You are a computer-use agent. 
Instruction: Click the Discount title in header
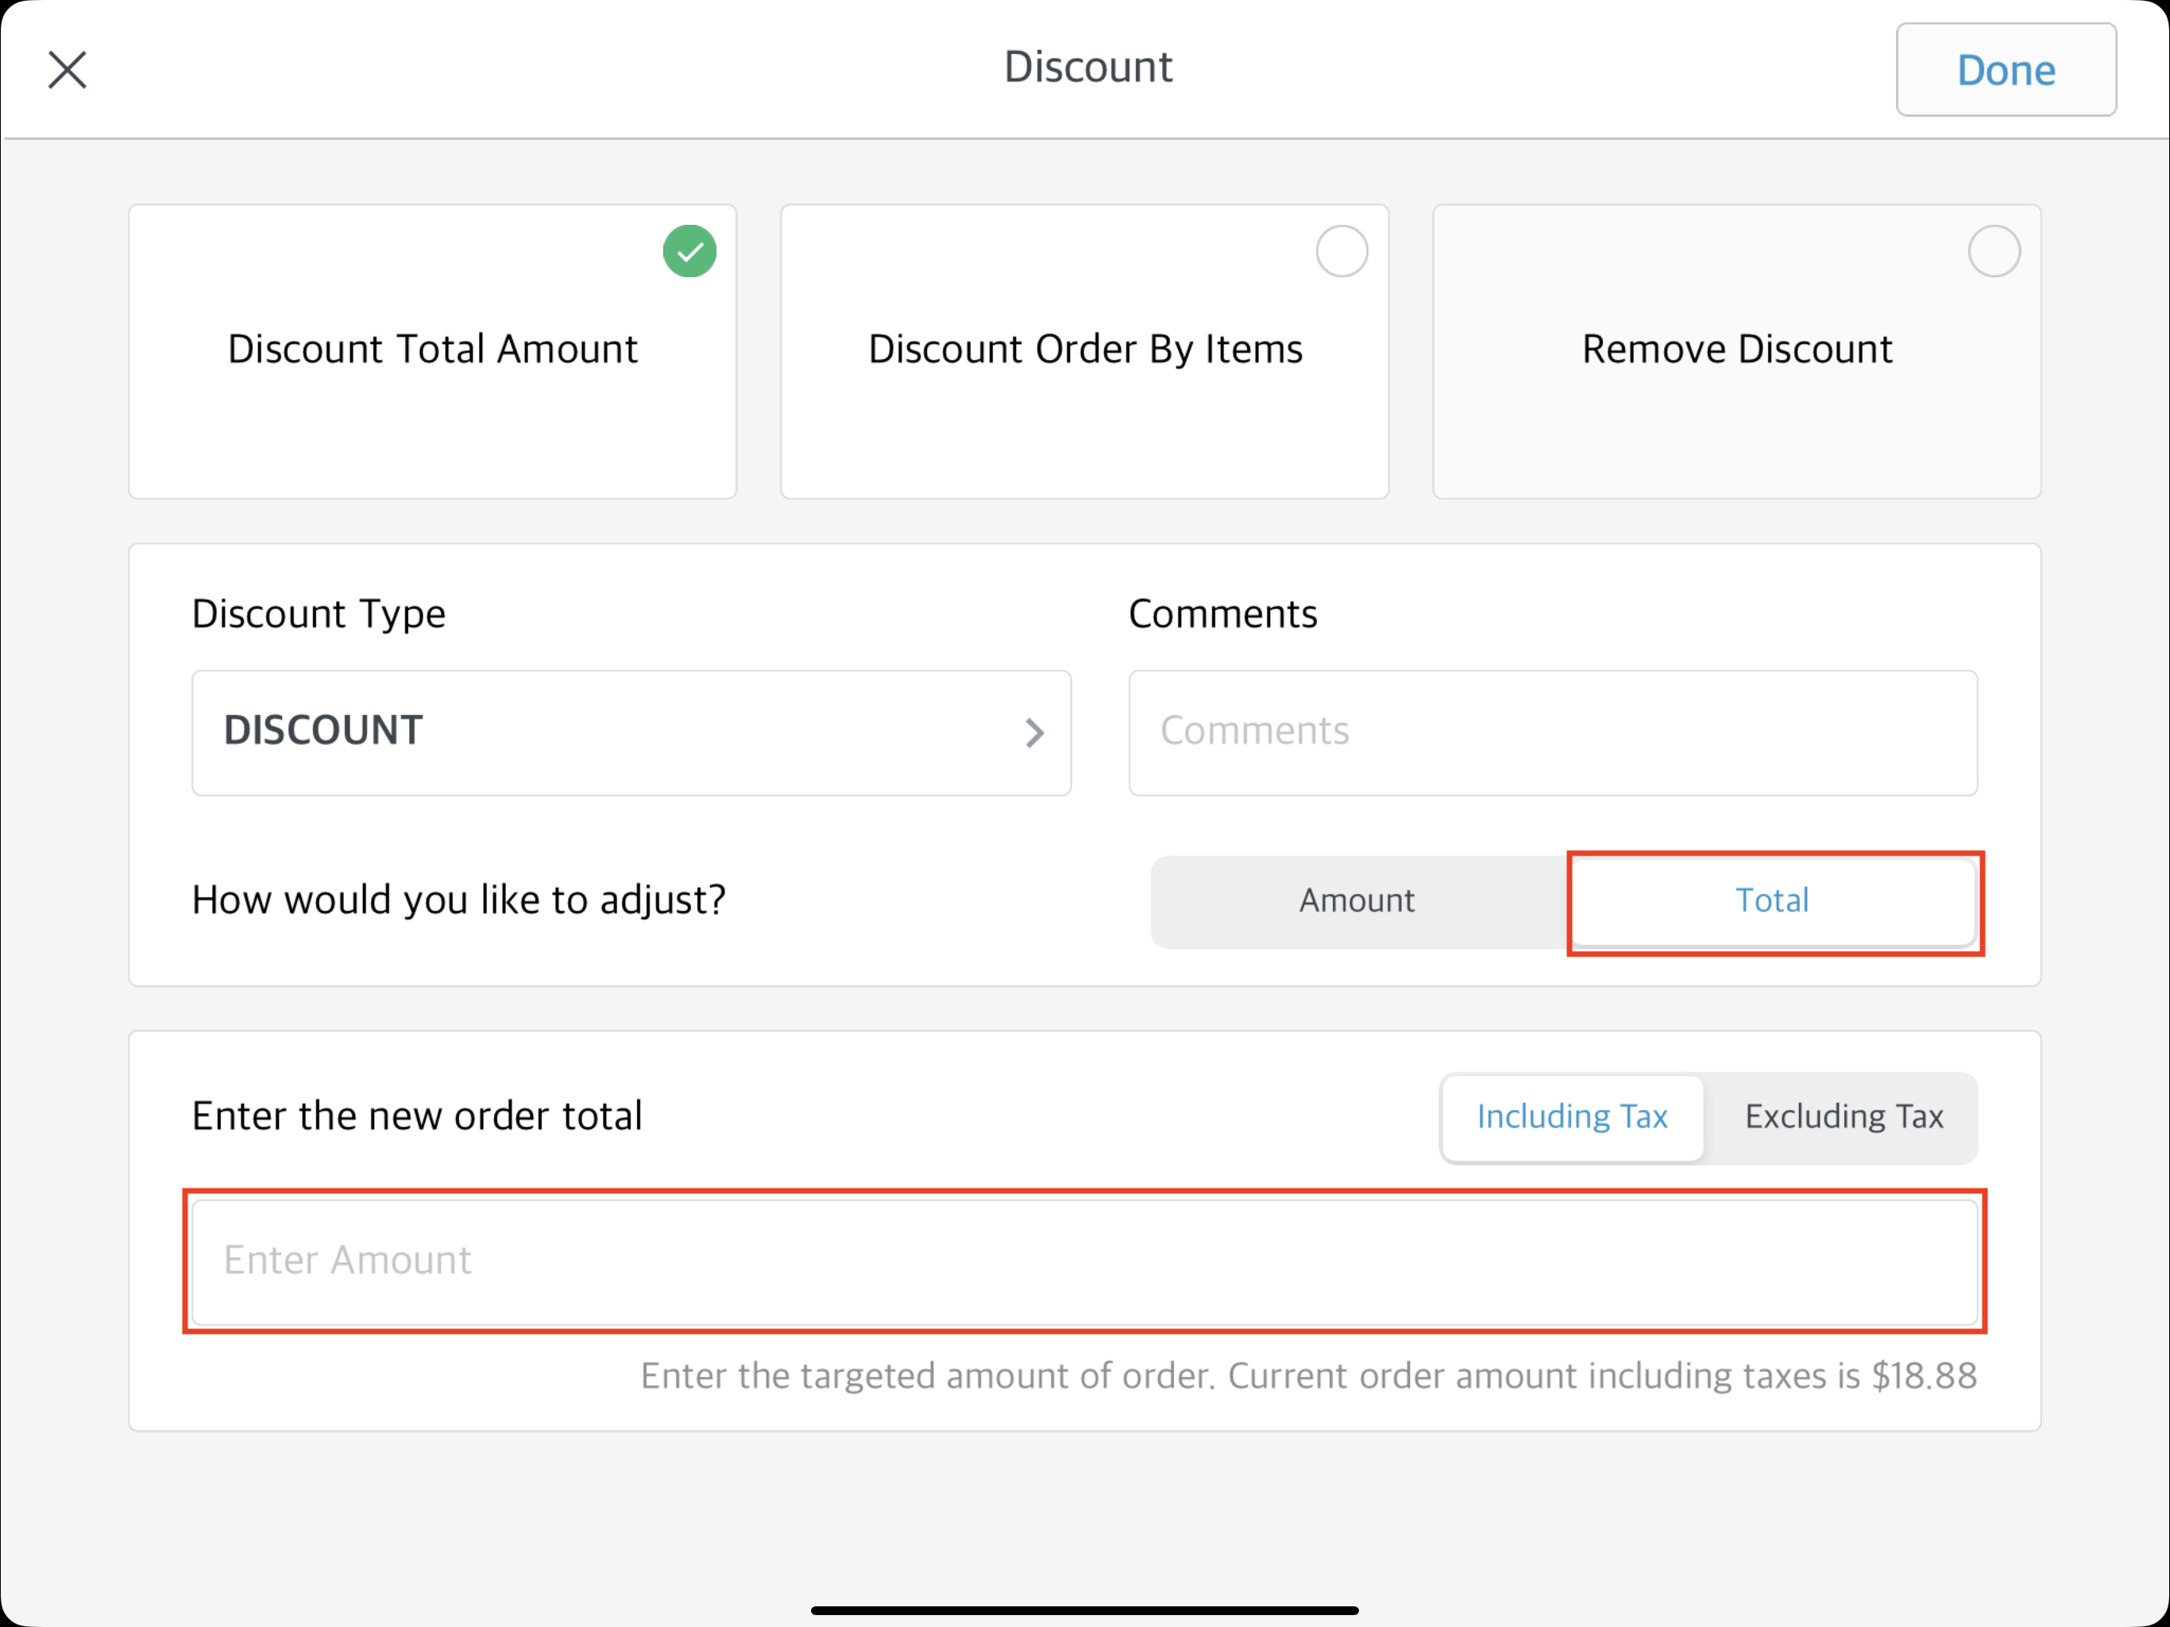tap(1087, 68)
